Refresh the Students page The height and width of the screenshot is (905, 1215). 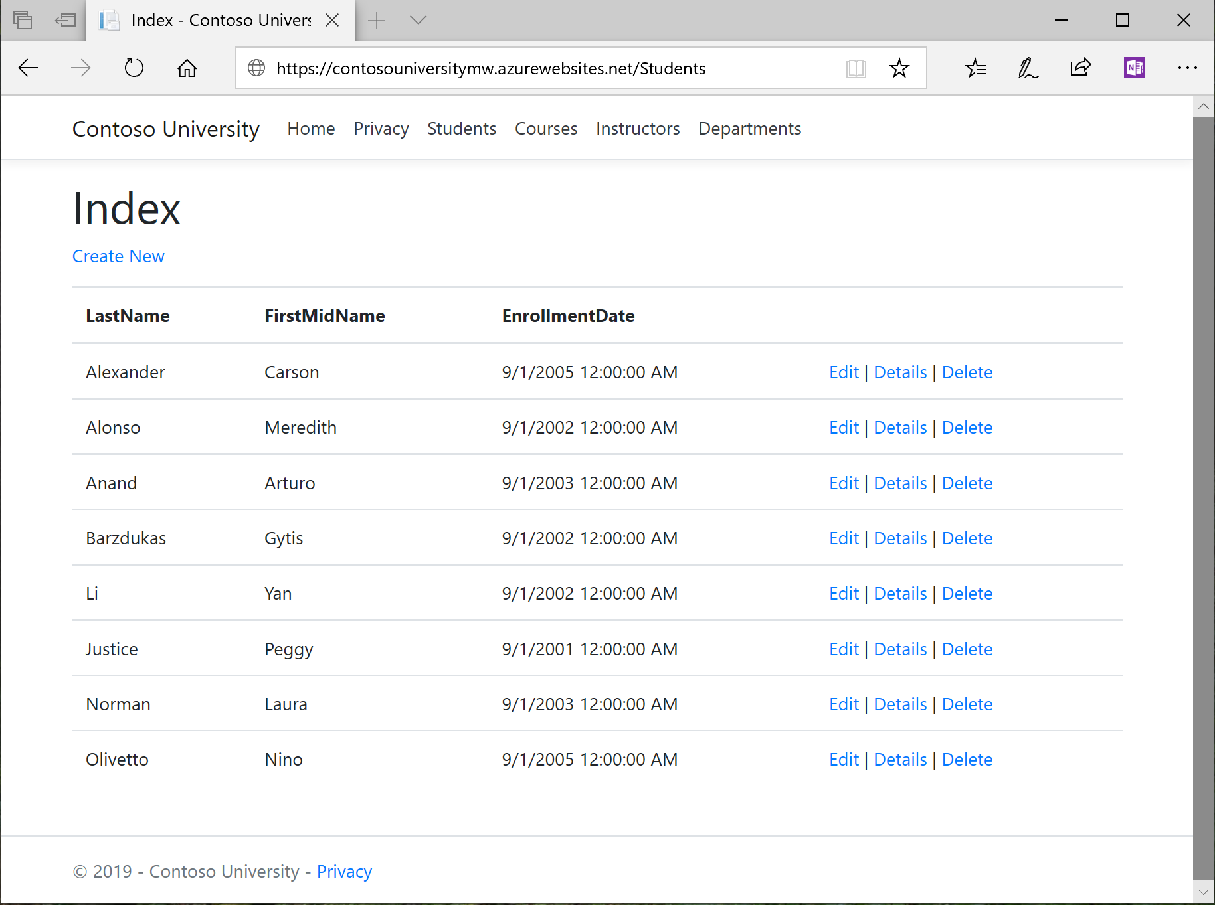click(x=134, y=68)
